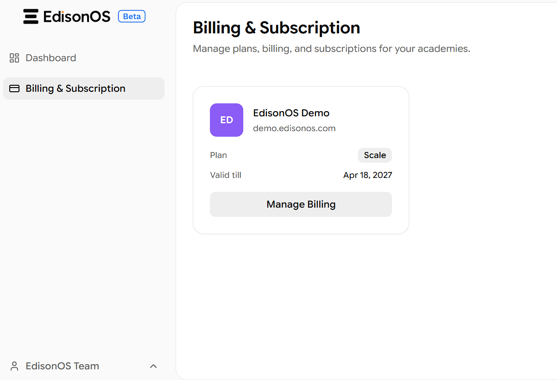Open the EdisonOS Team account menu
This screenshot has height=380, width=557.
tap(84, 366)
